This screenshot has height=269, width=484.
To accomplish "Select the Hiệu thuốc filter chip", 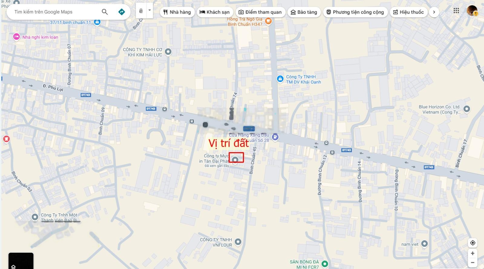I will click(408, 12).
